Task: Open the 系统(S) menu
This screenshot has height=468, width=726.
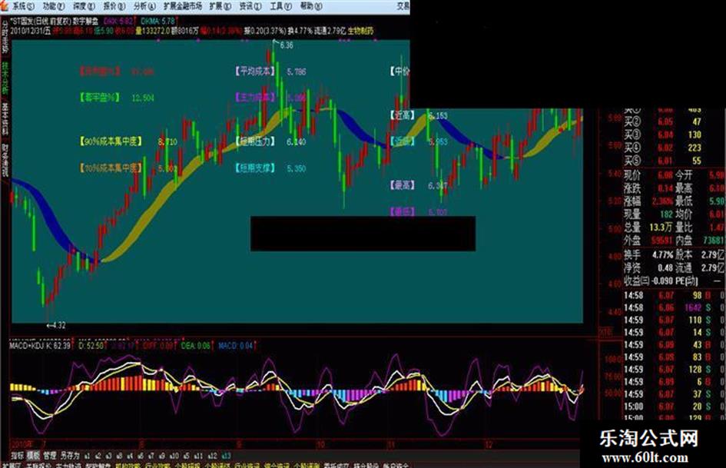Action: [x=23, y=6]
